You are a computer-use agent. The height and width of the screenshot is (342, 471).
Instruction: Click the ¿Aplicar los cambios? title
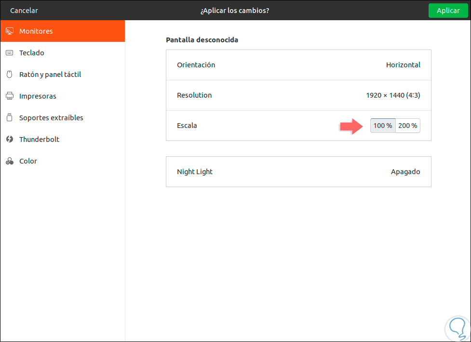235,11
